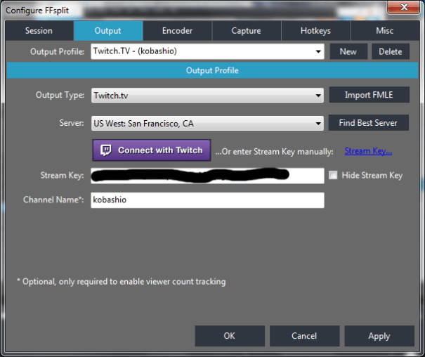Delete the current output profile

click(390, 51)
